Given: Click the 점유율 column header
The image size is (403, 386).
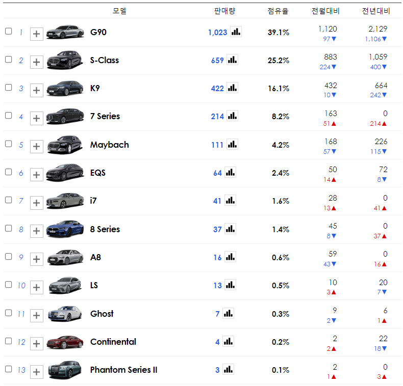Looking at the screenshot, I should (278, 11).
